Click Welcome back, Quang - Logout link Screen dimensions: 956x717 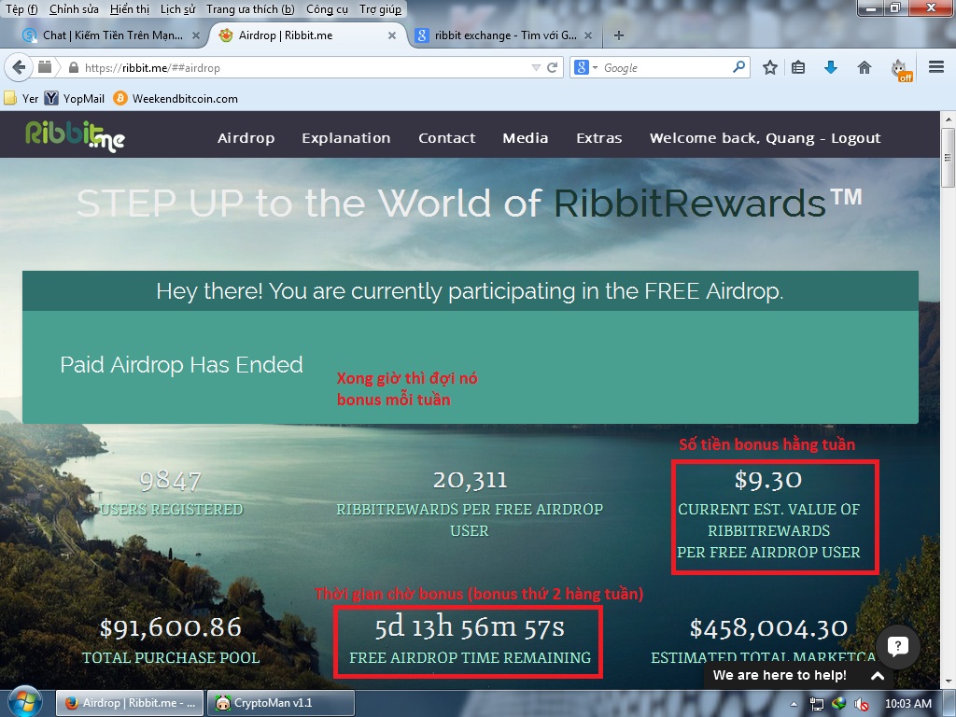(x=766, y=138)
